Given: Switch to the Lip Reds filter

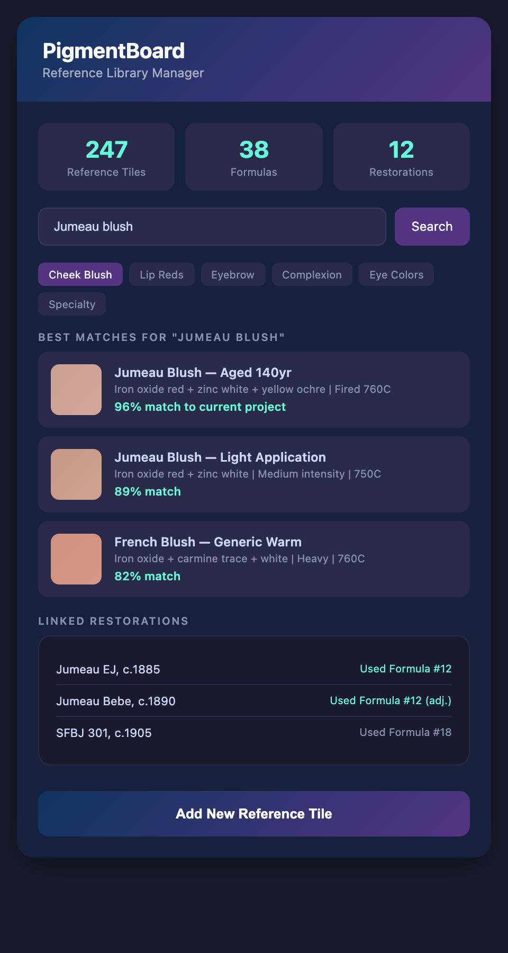Looking at the screenshot, I should [x=161, y=275].
